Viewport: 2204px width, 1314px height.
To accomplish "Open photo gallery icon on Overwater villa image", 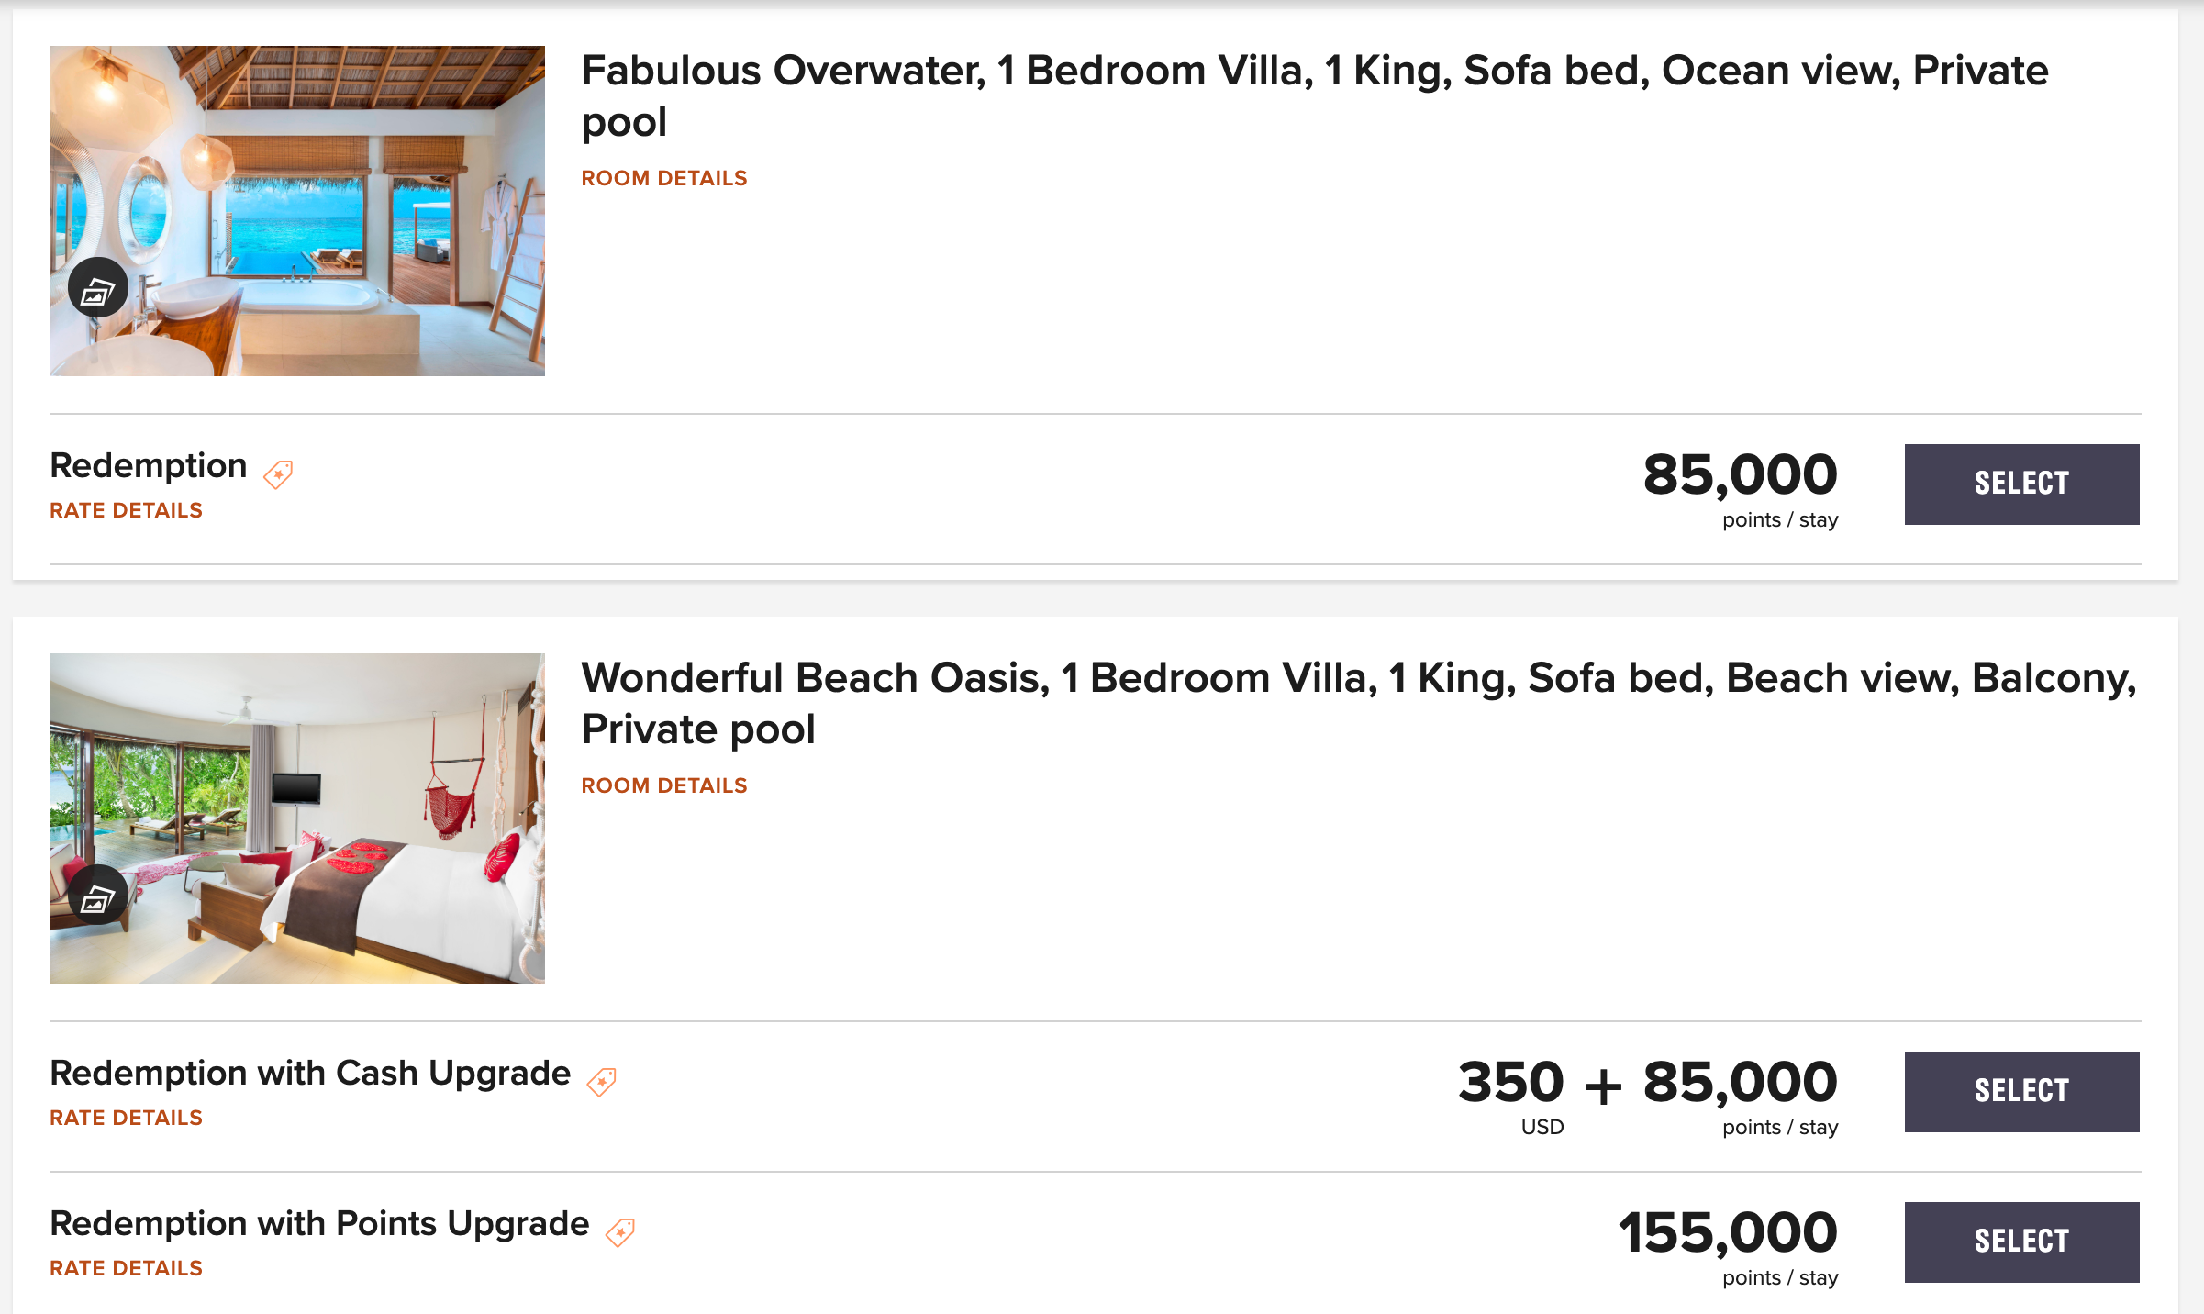I will click(x=97, y=288).
